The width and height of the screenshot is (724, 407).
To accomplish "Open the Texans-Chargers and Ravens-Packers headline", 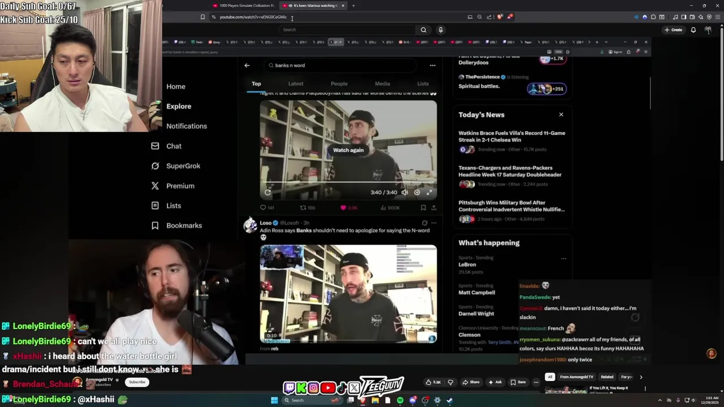I will click(x=510, y=171).
